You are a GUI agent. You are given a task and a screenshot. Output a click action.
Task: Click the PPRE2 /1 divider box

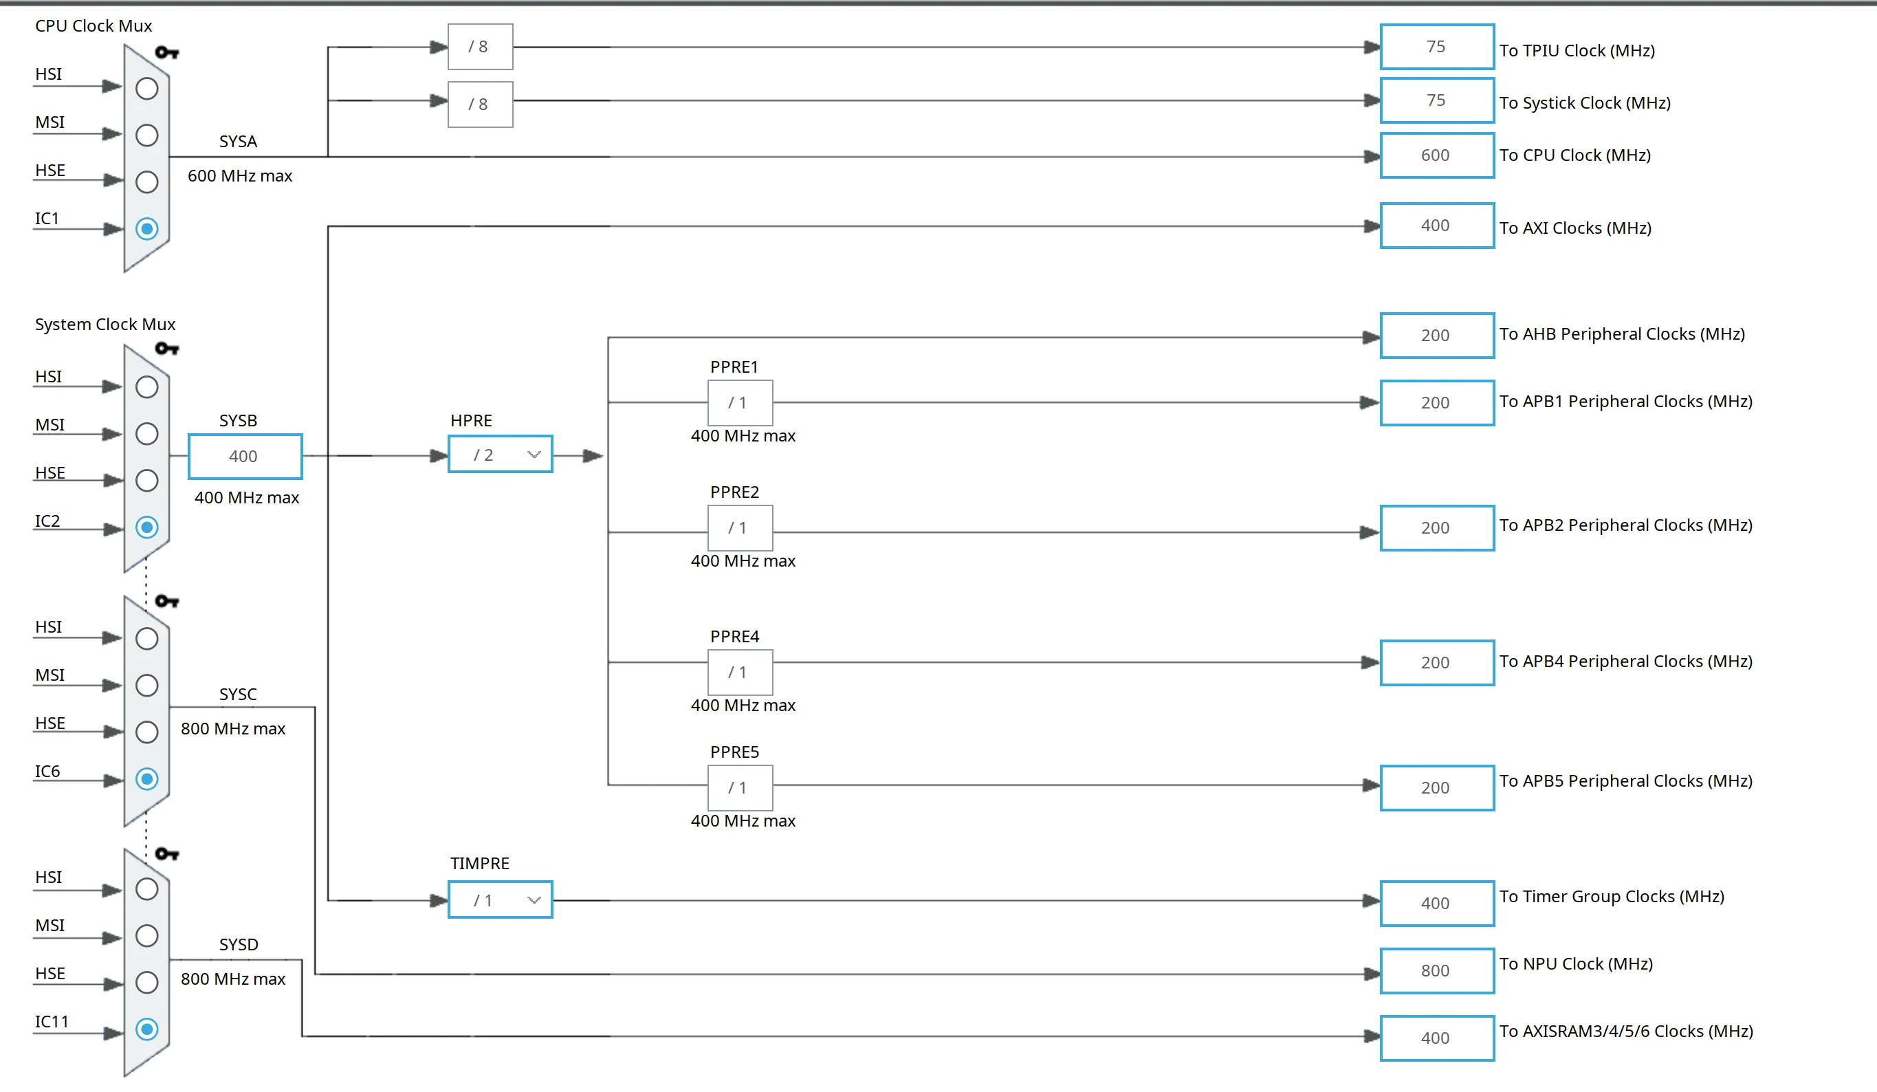pos(740,528)
